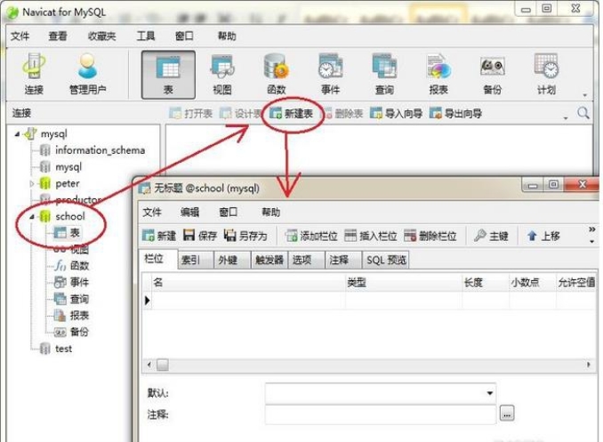Open the 视图 (View) toolbar icon
Screen dimensions: 603x442
pyautogui.click(x=222, y=74)
